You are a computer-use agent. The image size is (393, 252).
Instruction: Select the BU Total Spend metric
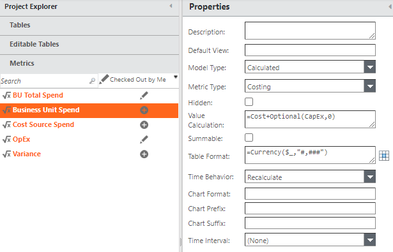click(x=38, y=95)
